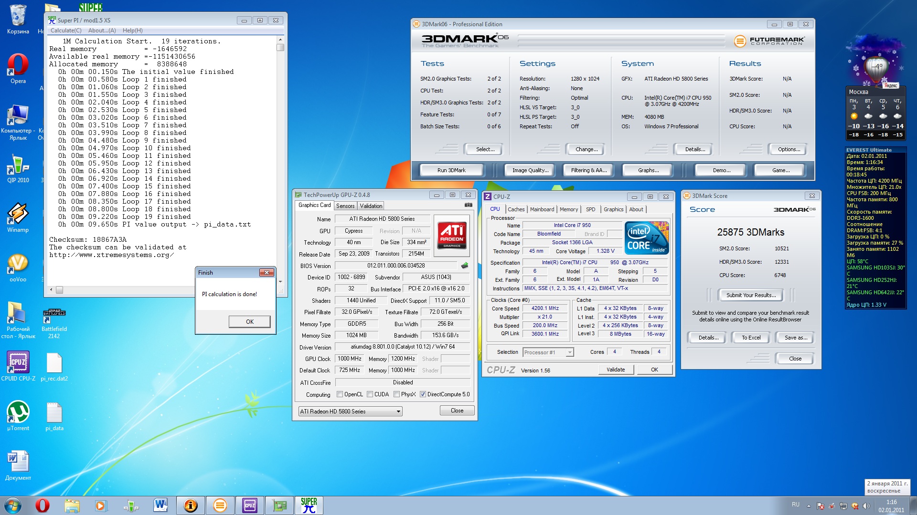Click To Excel button in 3DMark Score
Screen dimensions: 917x515
click(751, 338)
